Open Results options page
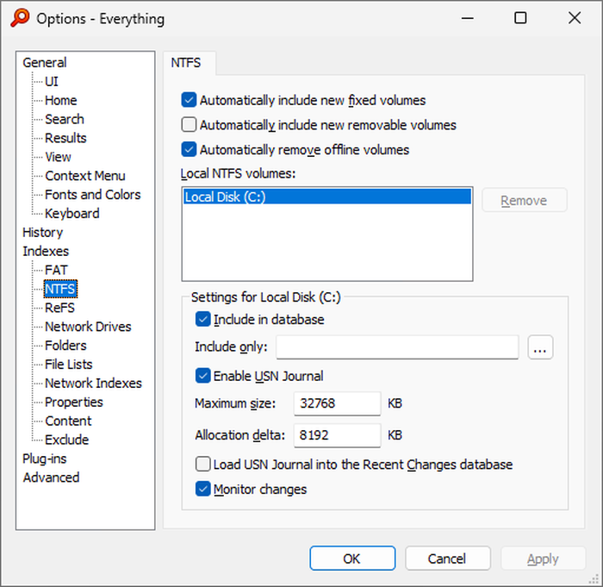 click(65, 138)
